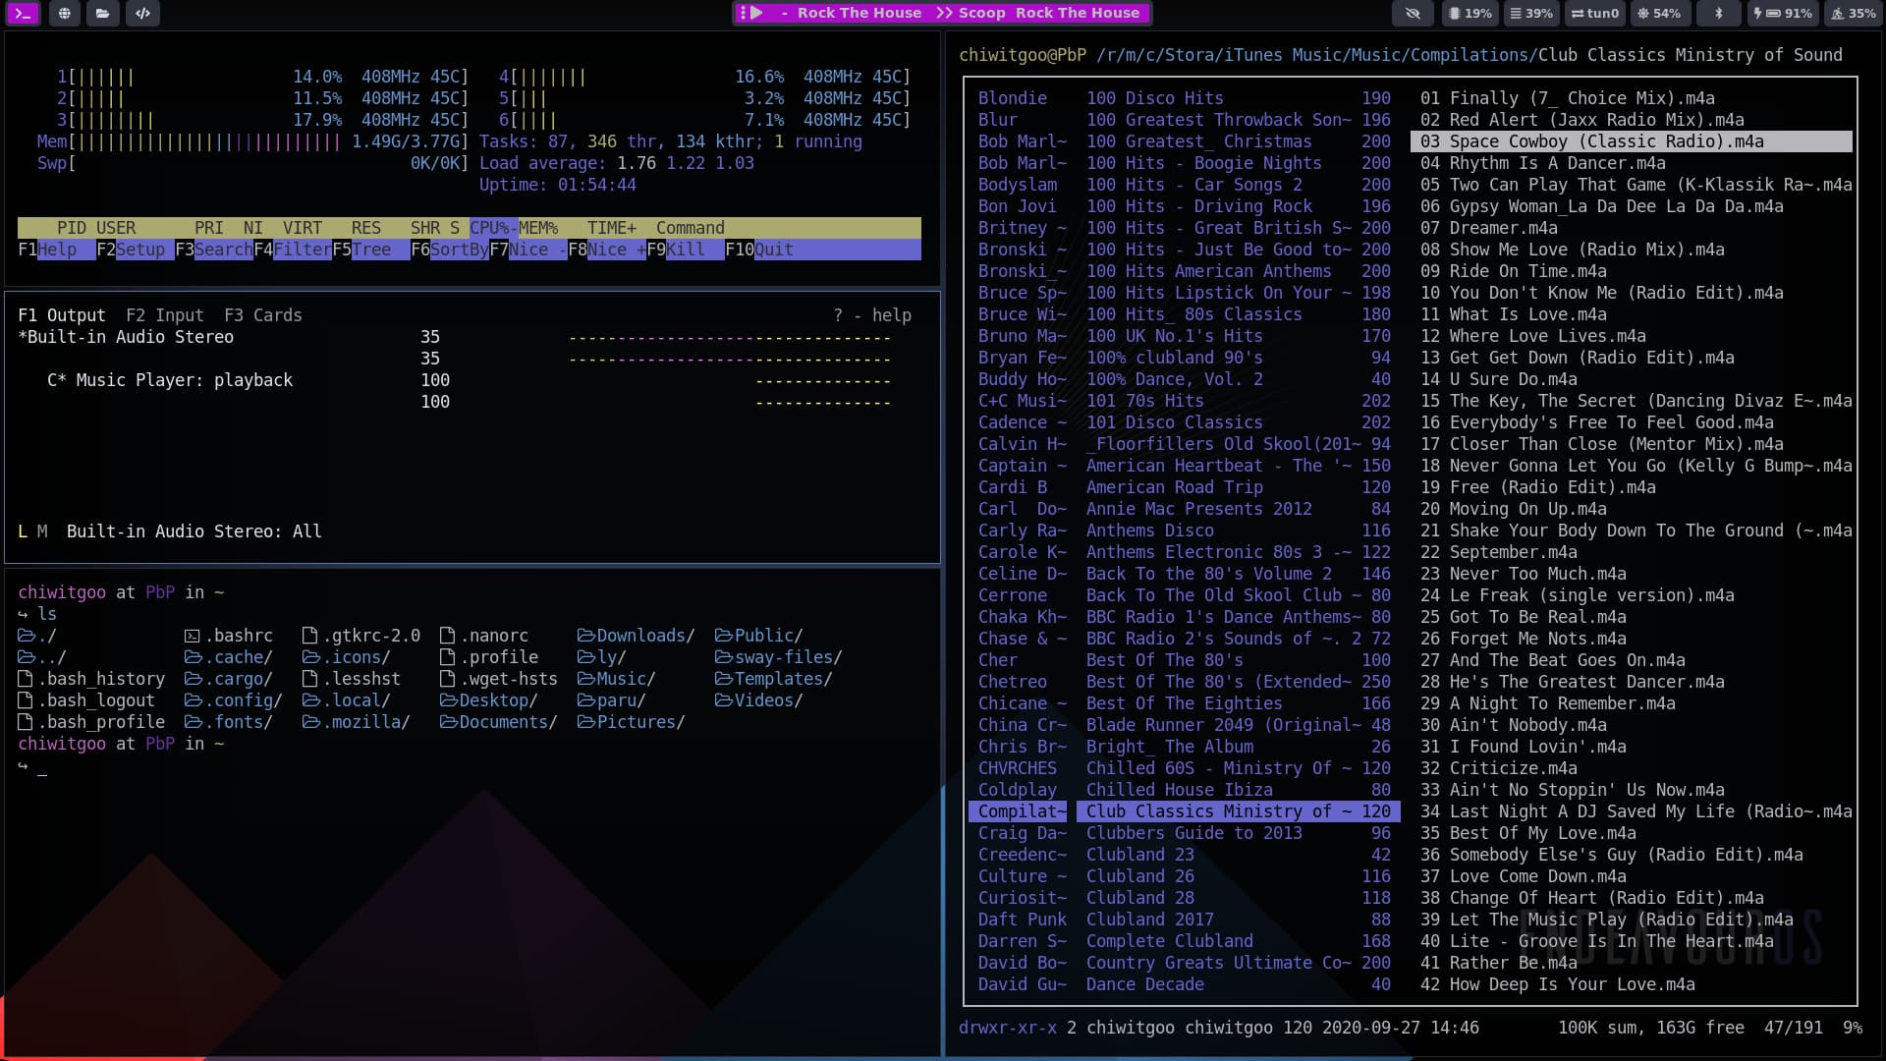The image size is (1886, 1061).
Task: Switch to the web browser globe workspace icon
Action: 64,14
